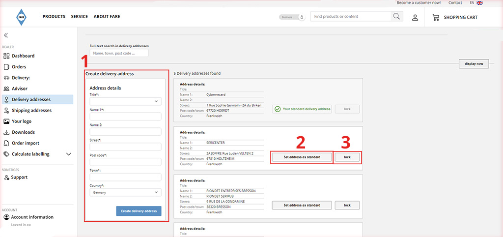Open the EN language selector

(472, 2)
